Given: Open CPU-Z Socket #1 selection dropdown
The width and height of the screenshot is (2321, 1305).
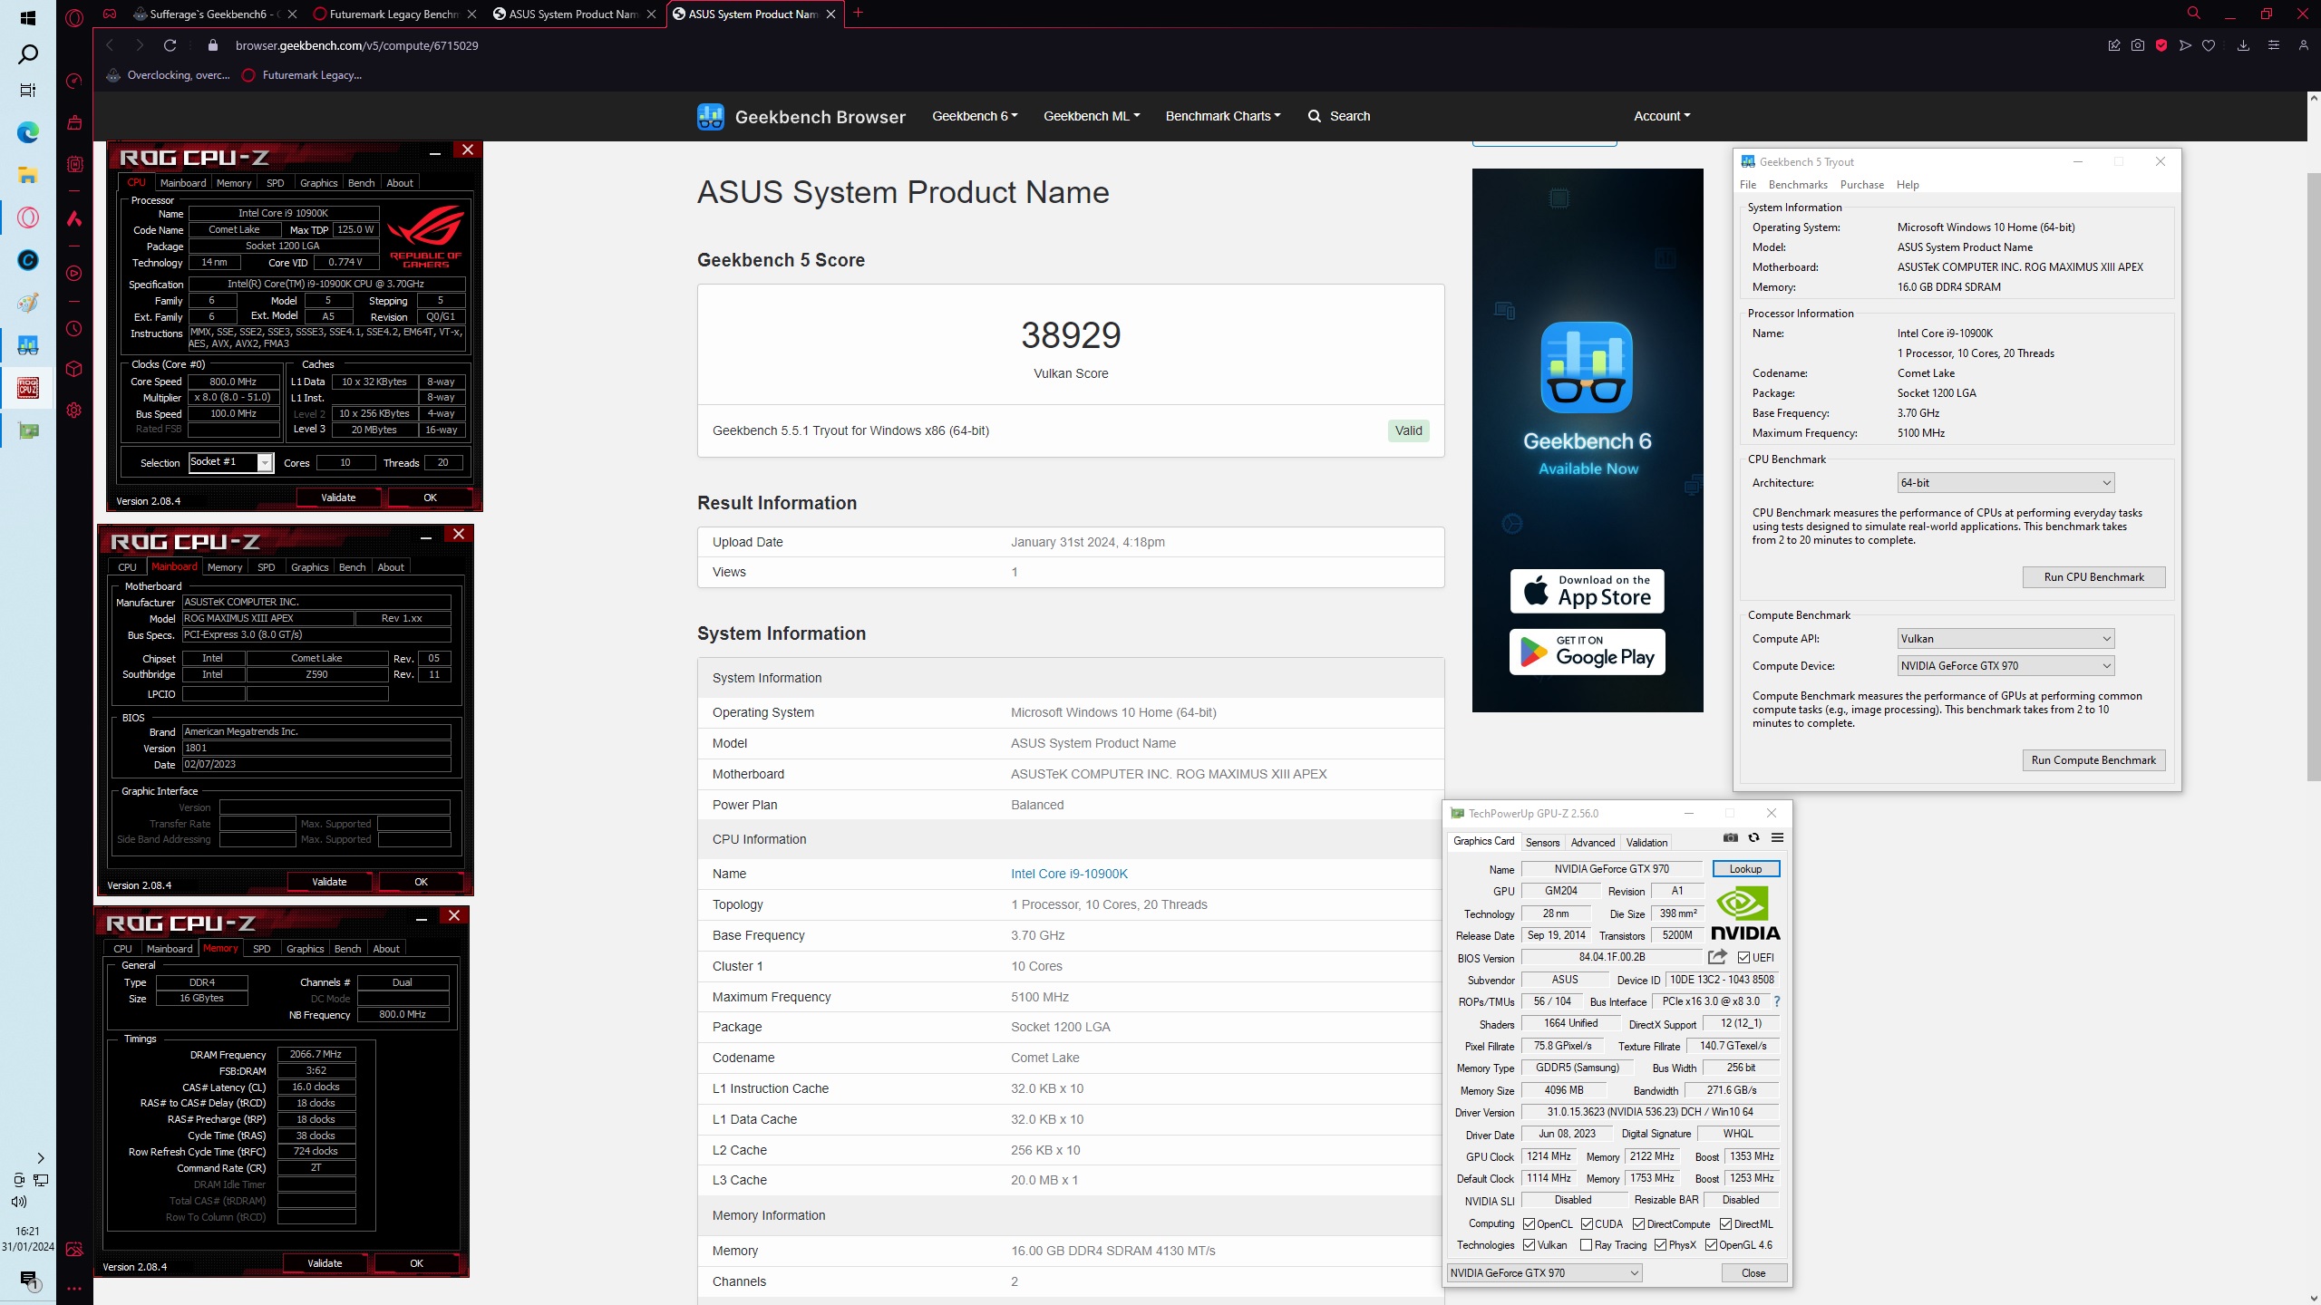Looking at the screenshot, I should pyautogui.click(x=230, y=463).
